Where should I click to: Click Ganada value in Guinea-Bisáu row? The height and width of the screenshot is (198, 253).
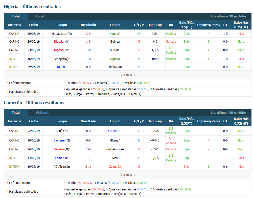(171, 149)
